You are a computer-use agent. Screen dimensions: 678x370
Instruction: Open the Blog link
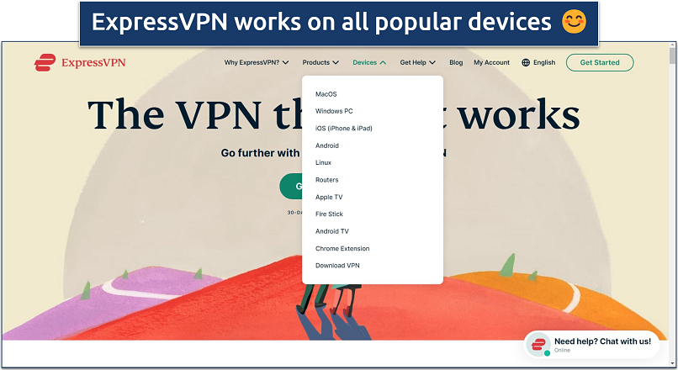tap(456, 63)
